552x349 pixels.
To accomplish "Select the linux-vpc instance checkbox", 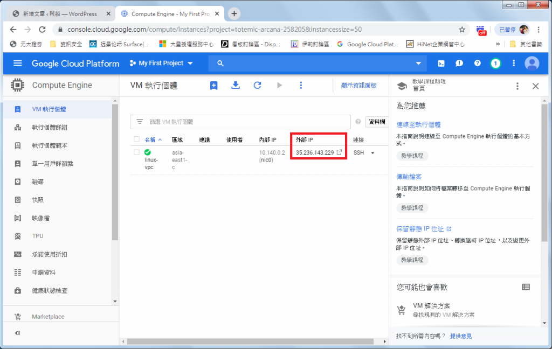I will tap(136, 152).
